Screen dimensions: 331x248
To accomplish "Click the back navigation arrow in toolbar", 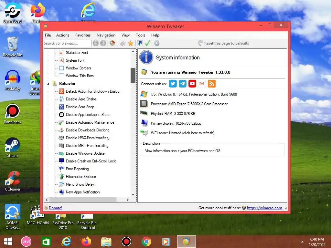I will [96, 43].
